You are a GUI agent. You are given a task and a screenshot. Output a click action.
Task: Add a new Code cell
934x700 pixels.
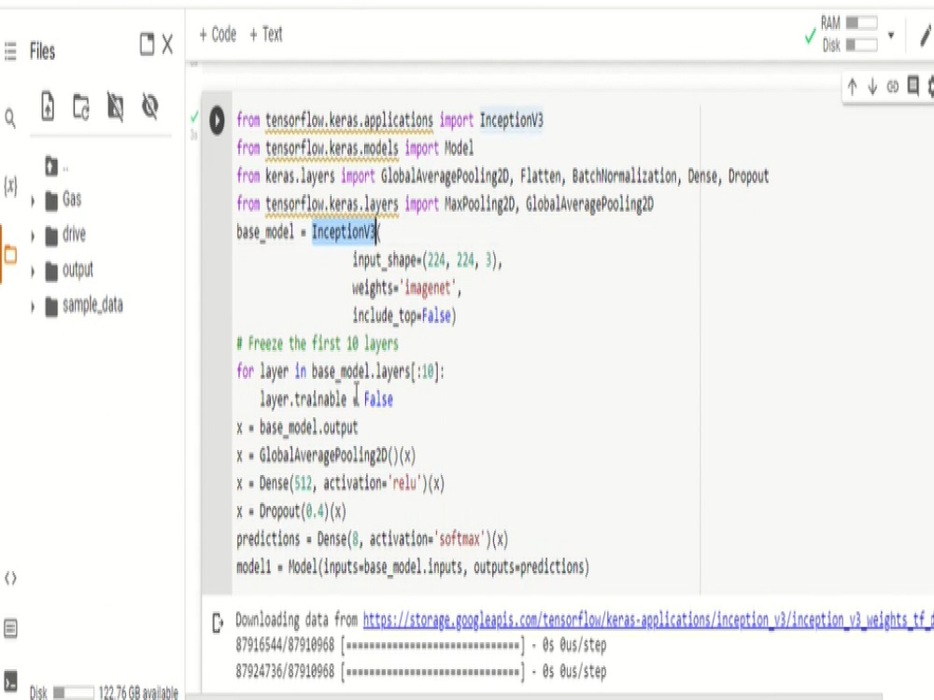(218, 35)
